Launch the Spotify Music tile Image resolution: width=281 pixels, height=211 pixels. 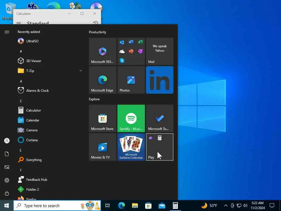click(131, 118)
